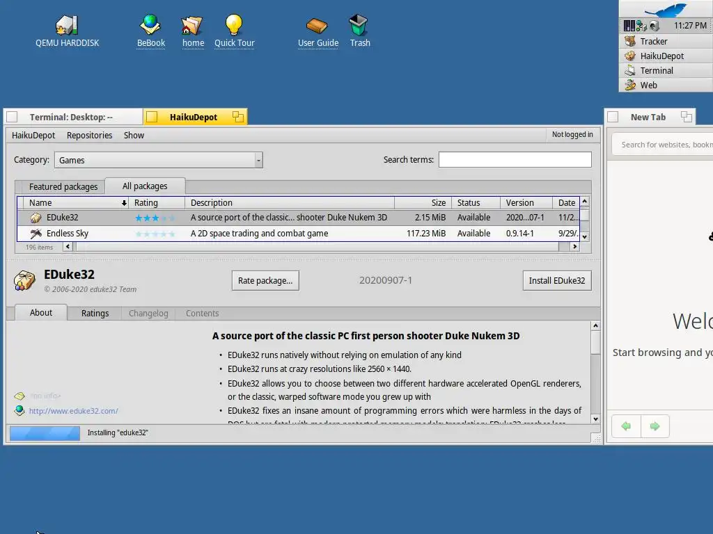This screenshot has width=713, height=534.
Task: Click the HaikuDepot window close box
Action: (x=151, y=117)
